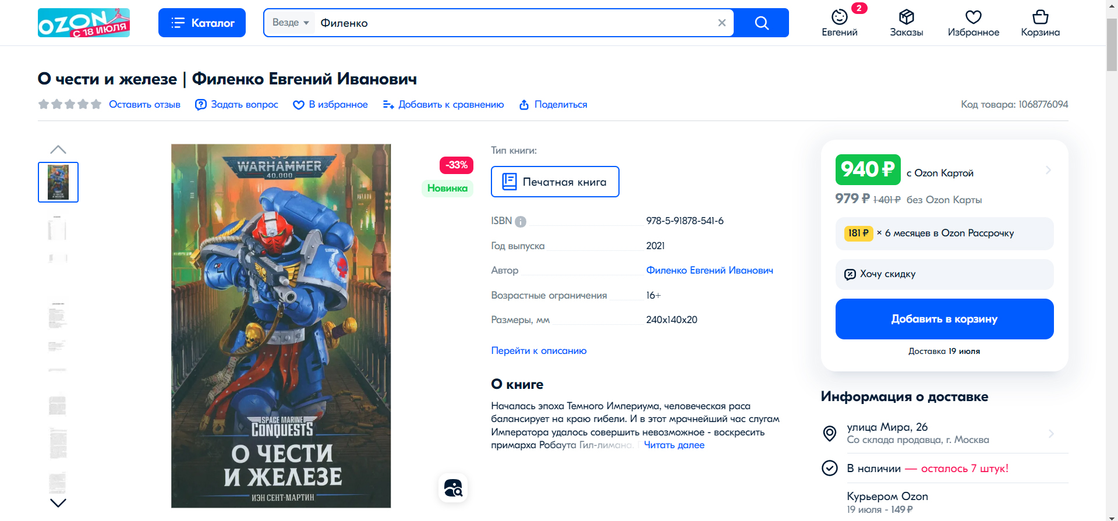Expand the Везде search scope dropdown
Image resolution: width=1118 pixels, height=521 pixels.
point(291,23)
